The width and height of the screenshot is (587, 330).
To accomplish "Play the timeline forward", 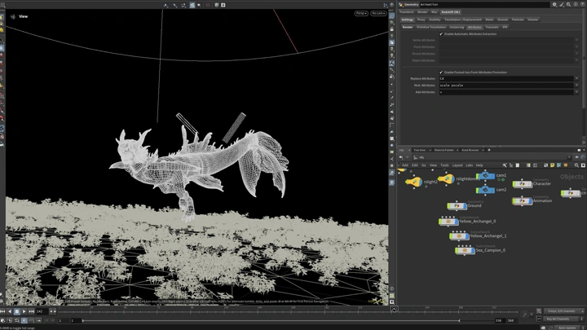I will click(24, 311).
